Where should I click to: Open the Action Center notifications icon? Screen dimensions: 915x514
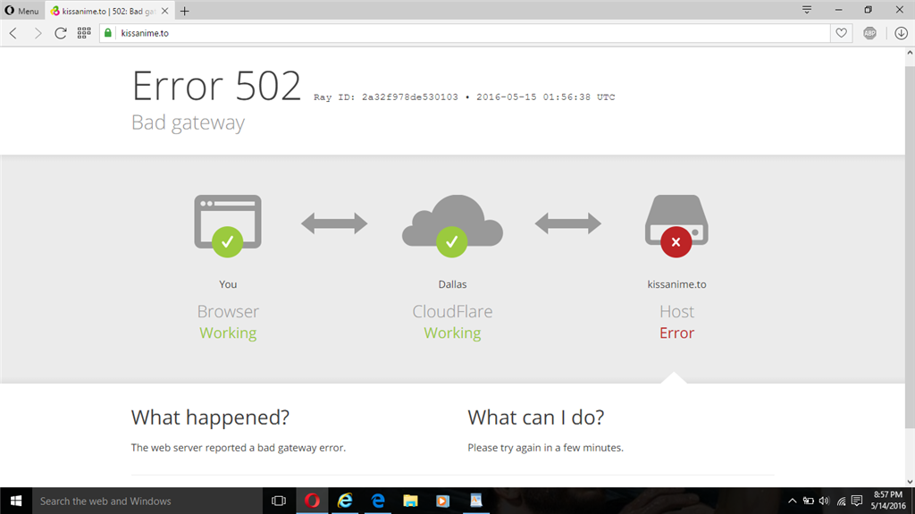point(857,501)
